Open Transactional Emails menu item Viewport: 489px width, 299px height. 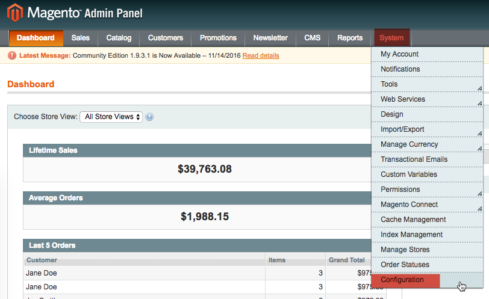(414, 159)
